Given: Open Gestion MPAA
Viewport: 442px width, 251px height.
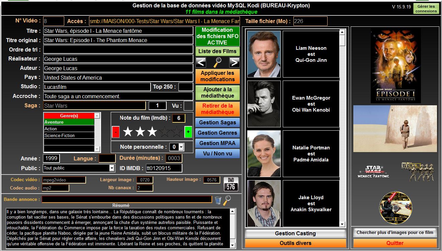Looking at the screenshot, I should (217, 143).
